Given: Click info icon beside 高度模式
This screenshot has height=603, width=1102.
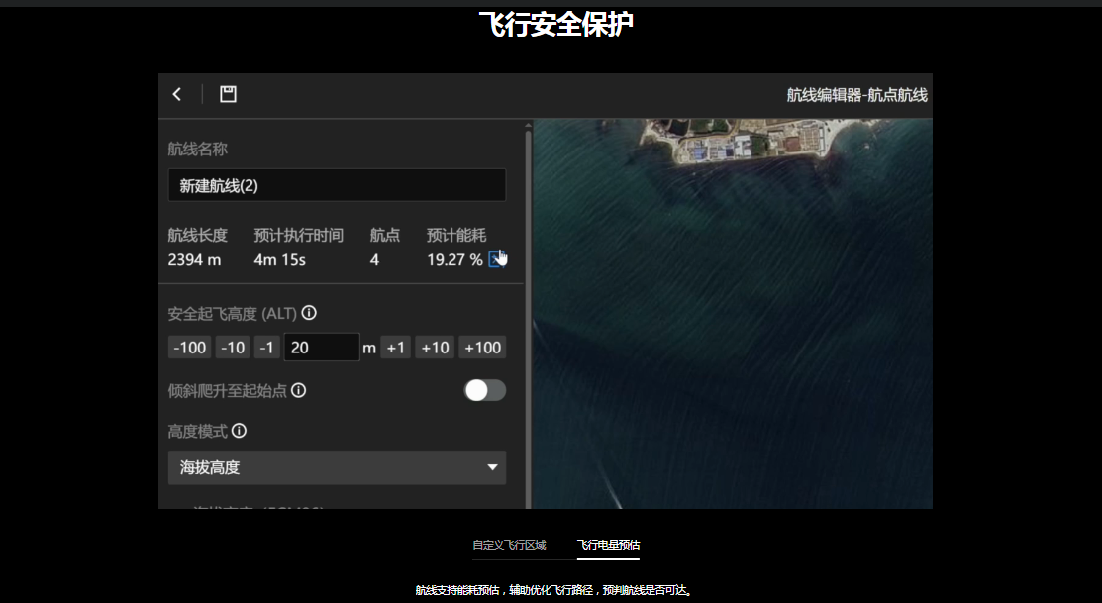Looking at the screenshot, I should coord(239,431).
